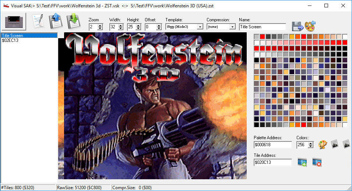Viewport: 352px width, 191px height.
Task: Click the Palette Address field $000618
Action: point(273,145)
